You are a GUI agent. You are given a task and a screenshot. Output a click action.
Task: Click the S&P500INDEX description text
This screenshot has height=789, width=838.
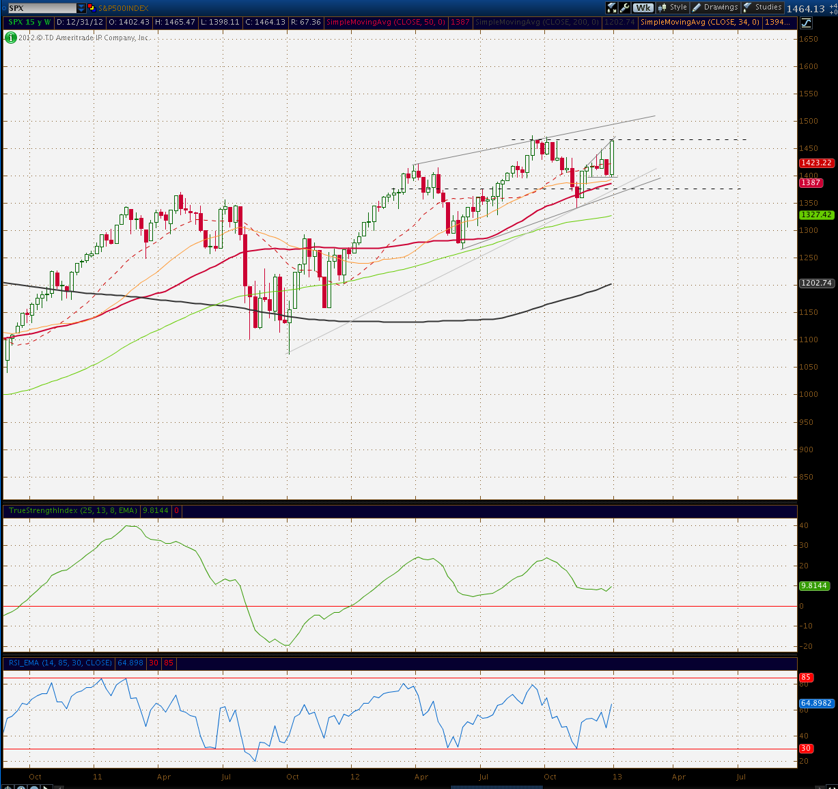124,8
